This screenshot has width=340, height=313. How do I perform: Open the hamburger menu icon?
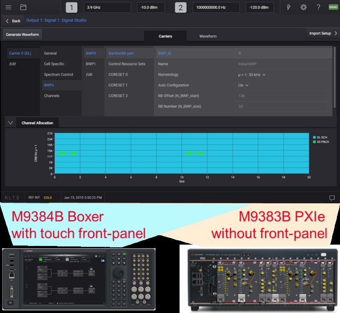pos(8,8)
